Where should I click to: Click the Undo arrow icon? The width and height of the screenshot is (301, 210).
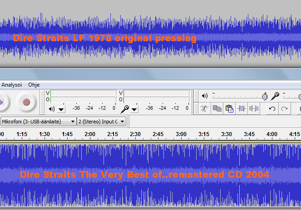click(272, 109)
